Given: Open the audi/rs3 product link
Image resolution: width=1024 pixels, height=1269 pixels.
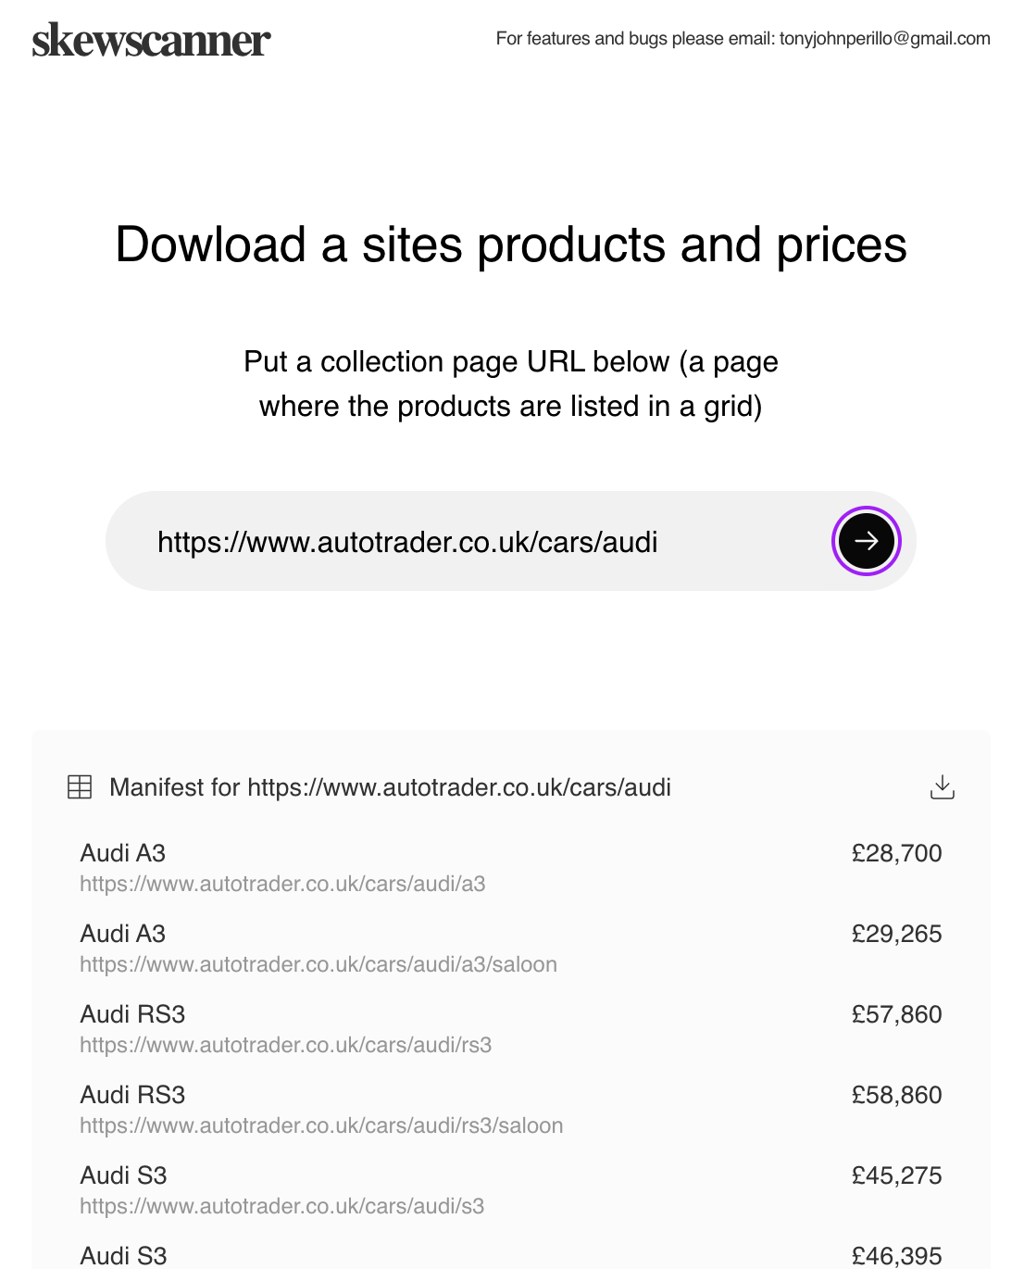Looking at the screenshot, I should [285, 1045].
